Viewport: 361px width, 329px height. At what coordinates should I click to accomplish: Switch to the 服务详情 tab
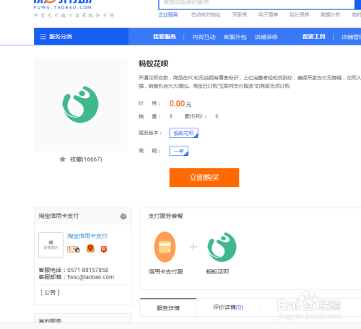[168, 308]
